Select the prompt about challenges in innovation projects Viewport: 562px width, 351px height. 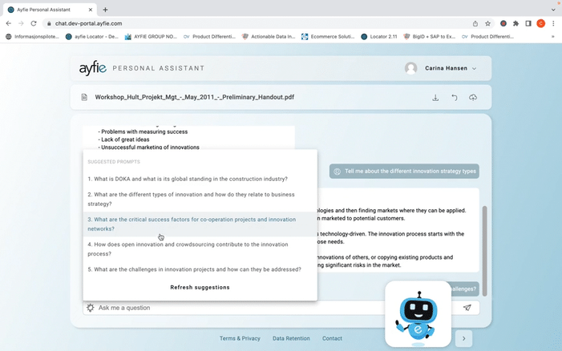200,269
